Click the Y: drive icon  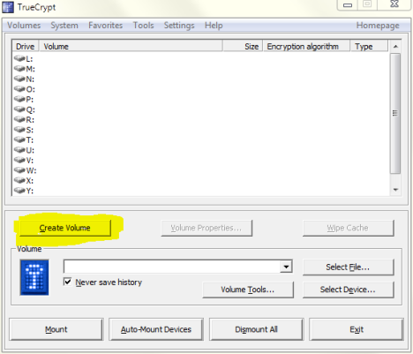coord(19,191)
